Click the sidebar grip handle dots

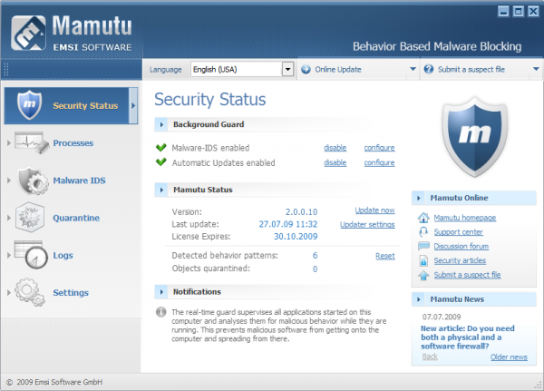click(x=6, y=70)
